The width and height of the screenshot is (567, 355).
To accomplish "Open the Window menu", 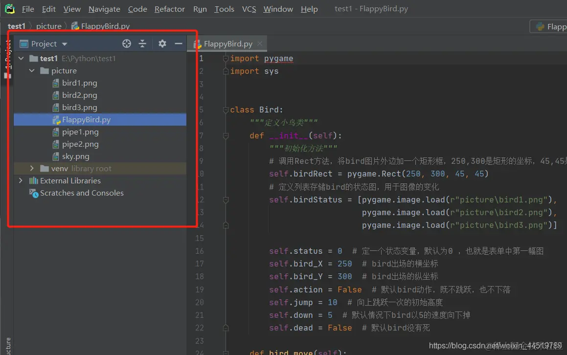I will point(278,9).
